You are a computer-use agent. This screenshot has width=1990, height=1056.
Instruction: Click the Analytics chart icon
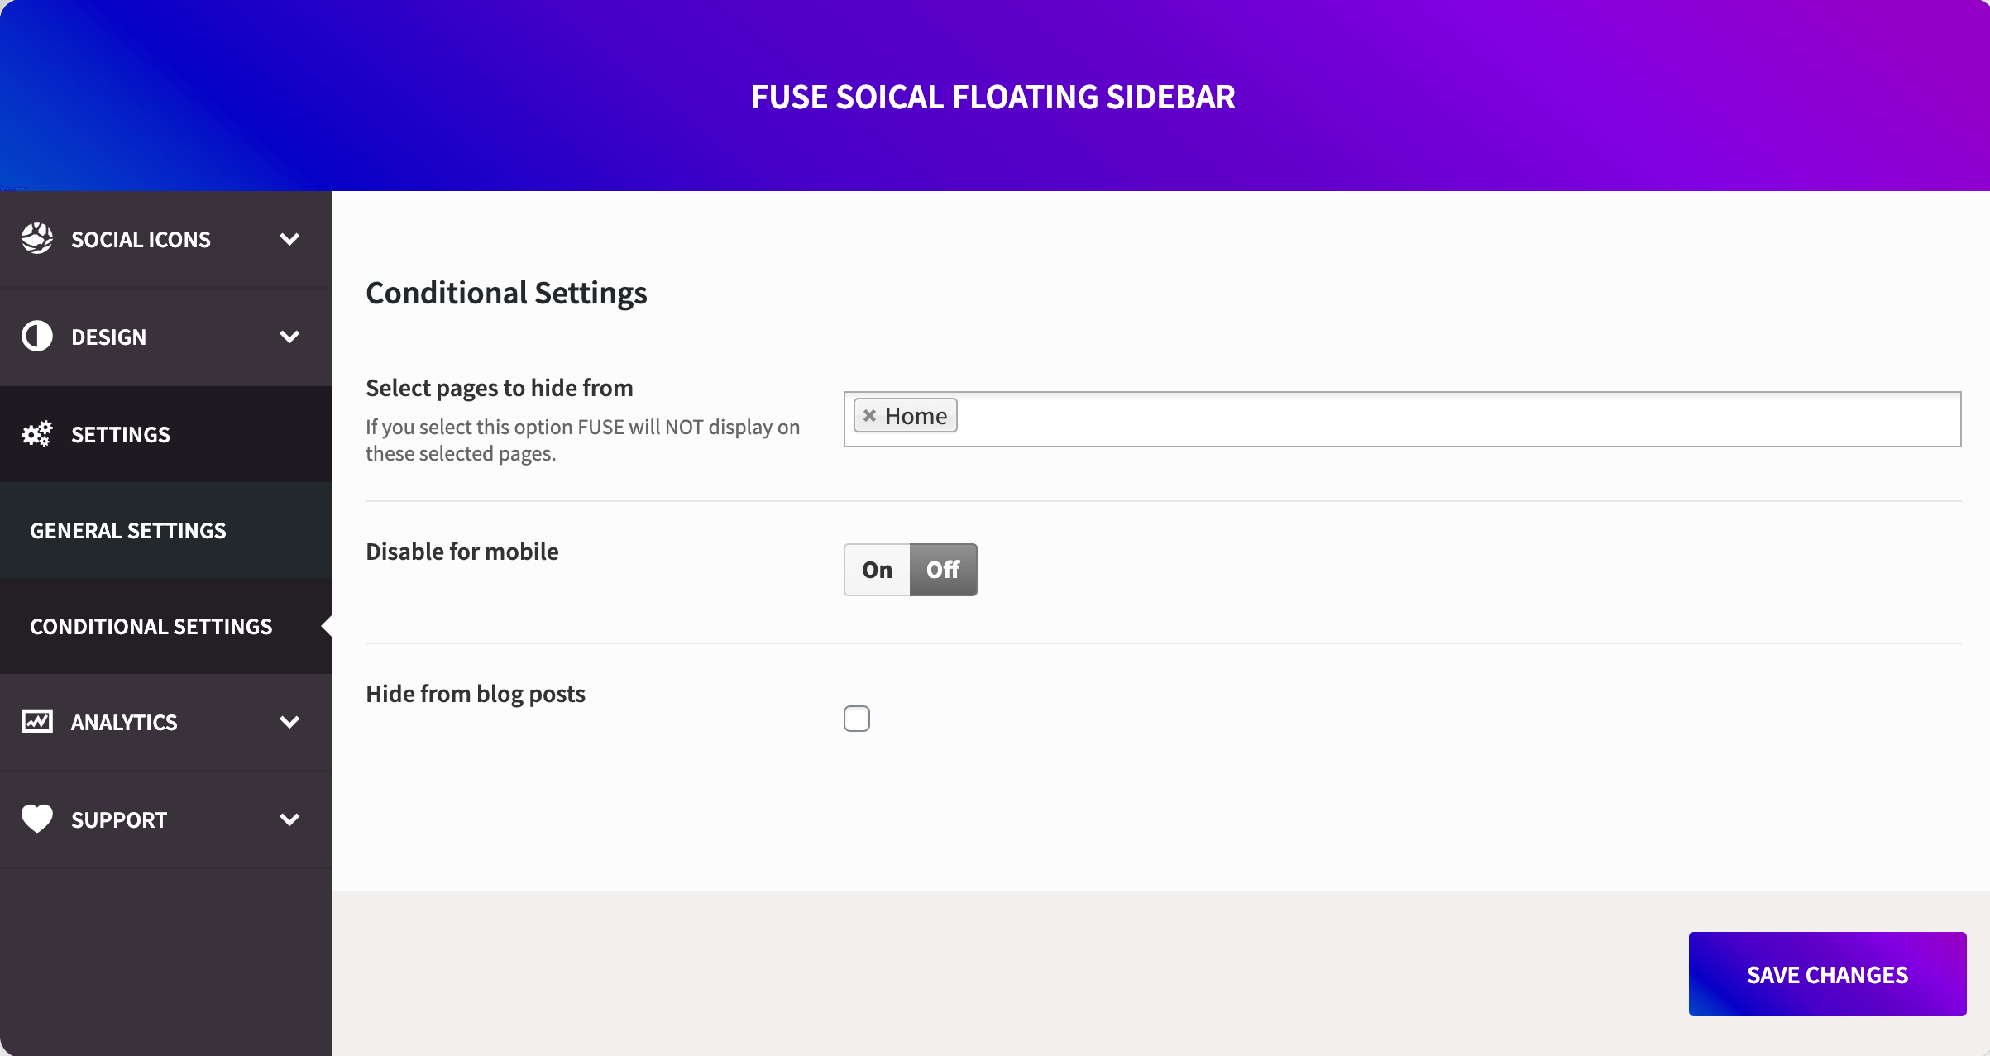[37, 721]
